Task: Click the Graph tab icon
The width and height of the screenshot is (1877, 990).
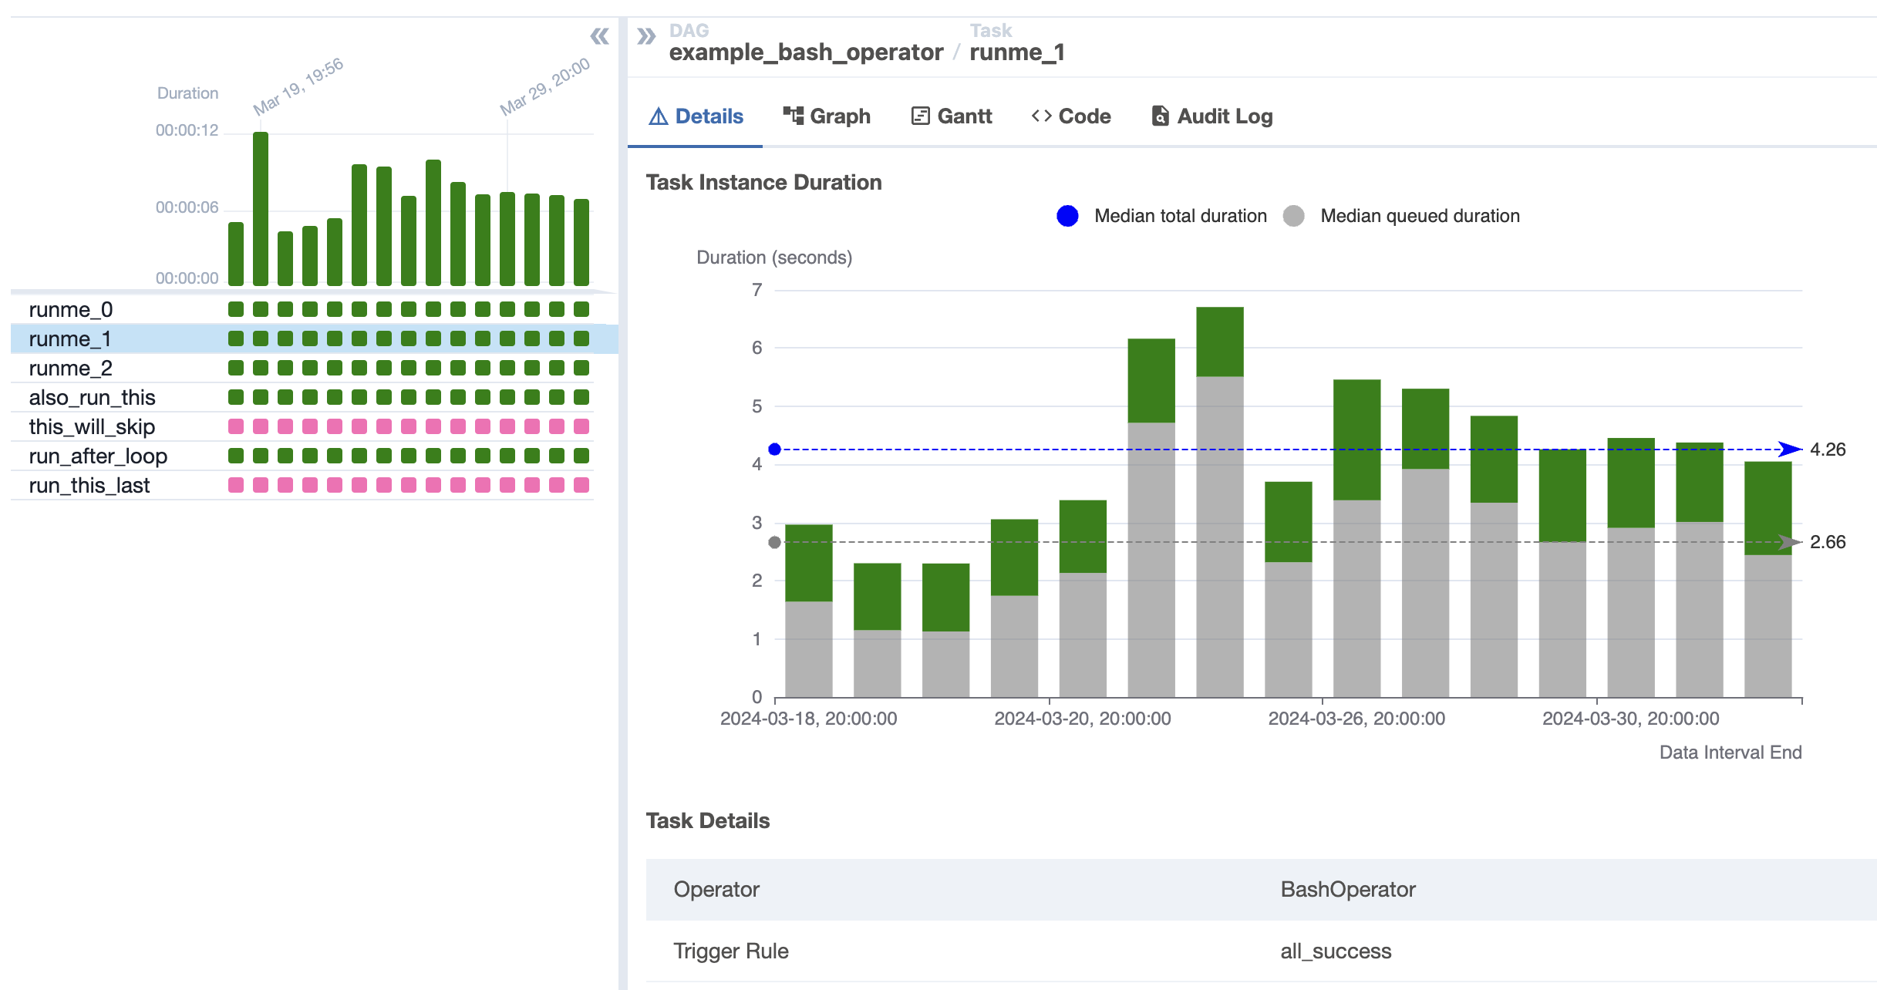Action: [x=793, y=116]
